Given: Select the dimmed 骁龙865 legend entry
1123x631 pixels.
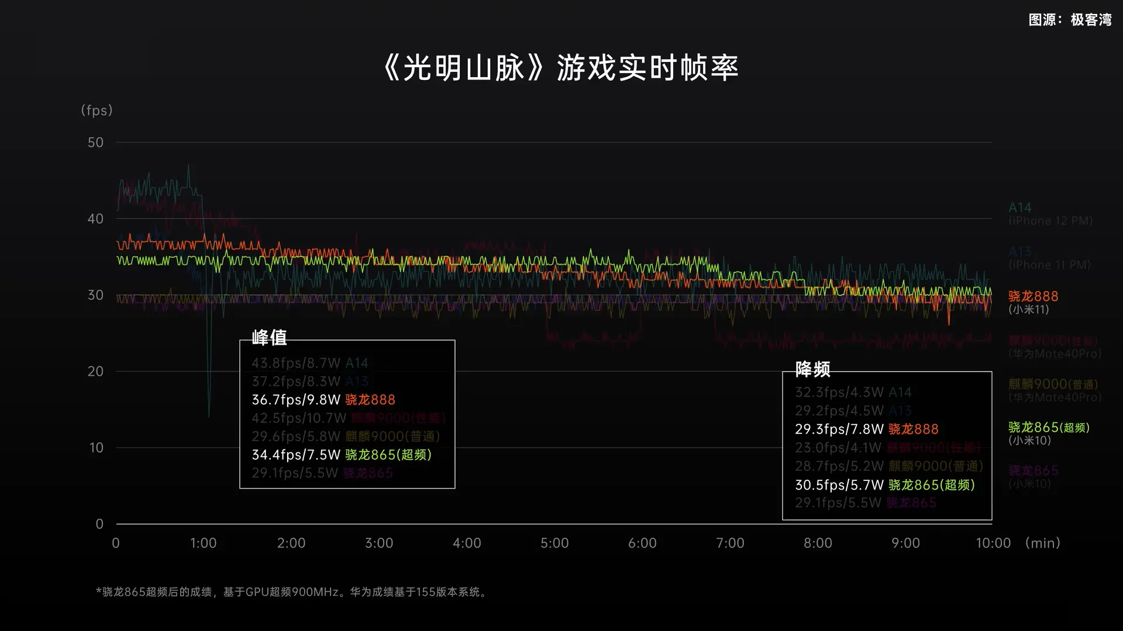Looking at the screenshot, I should (x=1034, y=470).
